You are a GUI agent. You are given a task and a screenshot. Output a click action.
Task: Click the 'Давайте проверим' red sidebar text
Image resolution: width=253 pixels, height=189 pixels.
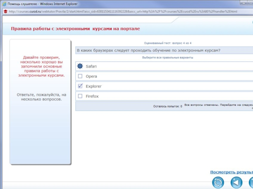pyautogui.click(x=41, y=66)
